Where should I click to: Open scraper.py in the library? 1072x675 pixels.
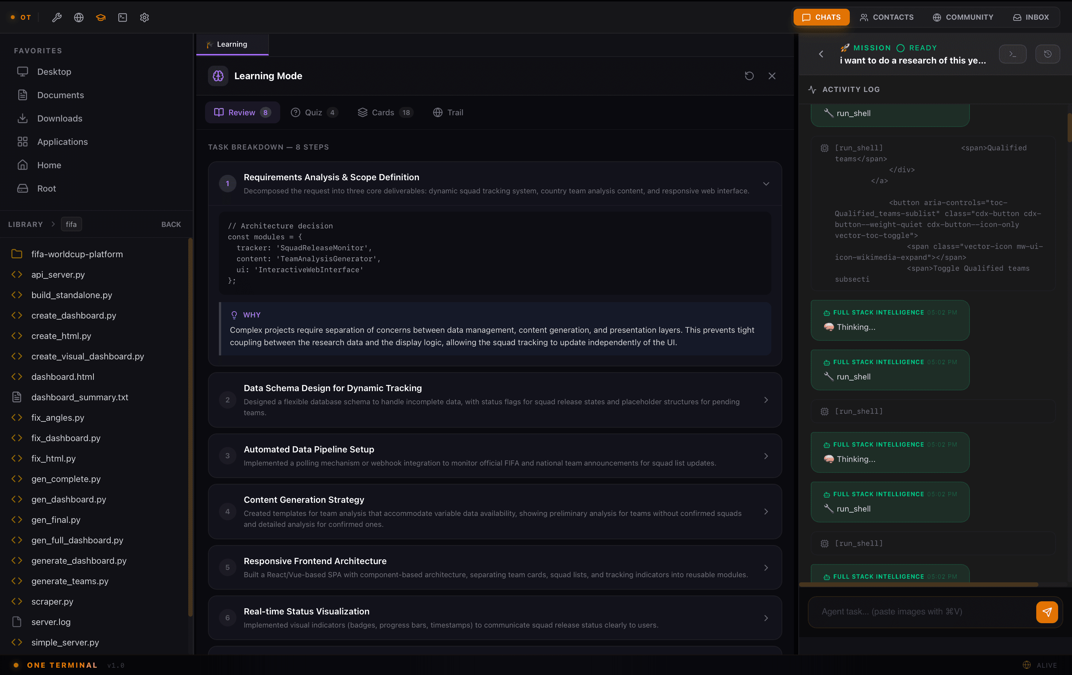click(53, 602)
